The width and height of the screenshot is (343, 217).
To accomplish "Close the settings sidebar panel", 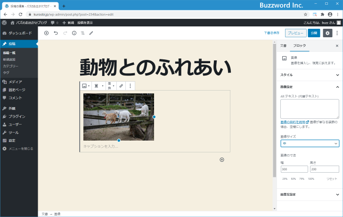I will [x=337, y=46].
